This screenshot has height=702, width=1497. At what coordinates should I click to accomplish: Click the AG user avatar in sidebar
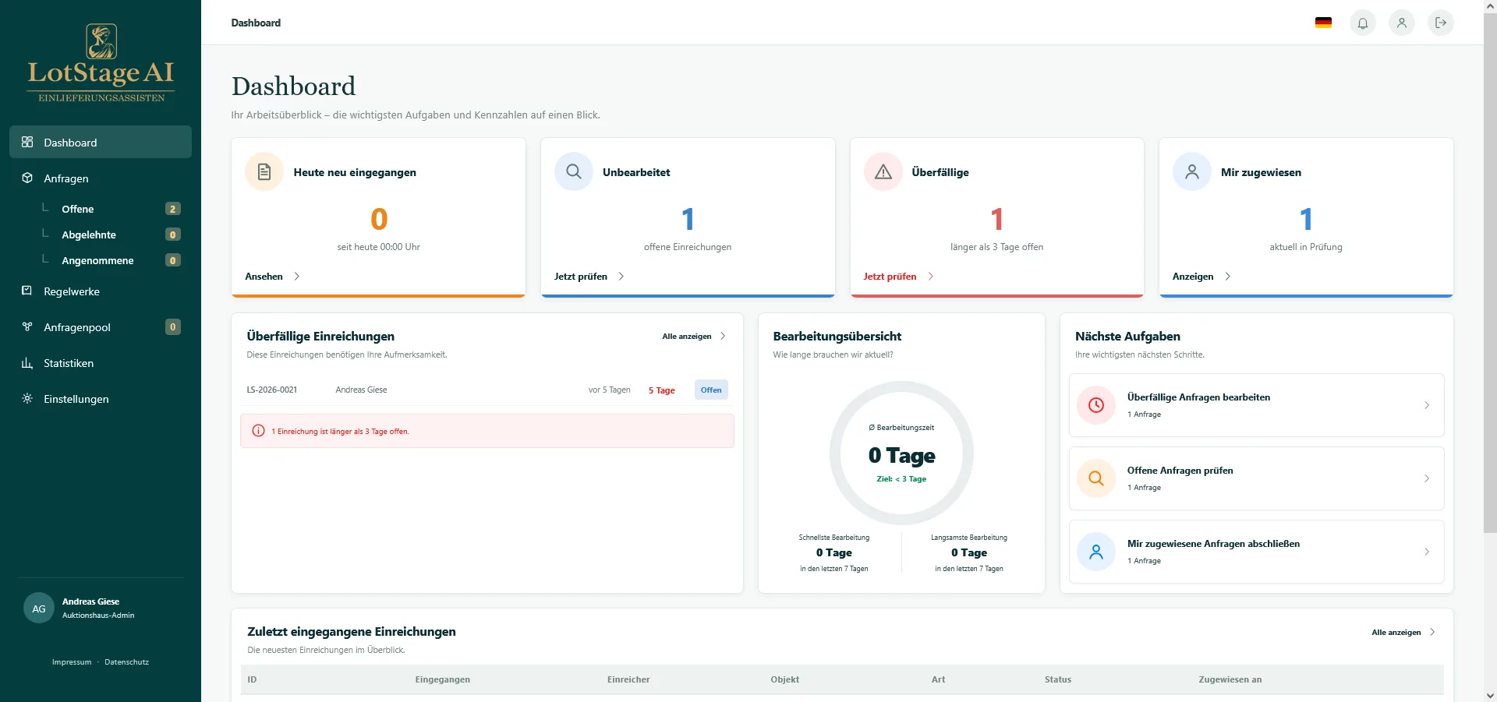click(x=39, y=609)
